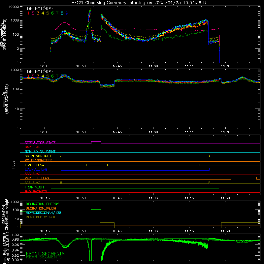Click the 10:45 time tick under the rear segments plot

tap(117, 132)
